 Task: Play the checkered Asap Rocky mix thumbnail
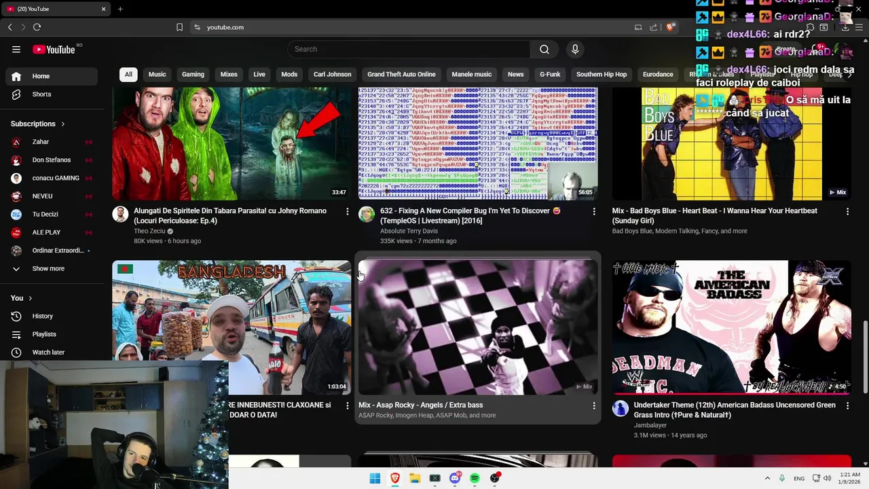[x=478, y=327]
